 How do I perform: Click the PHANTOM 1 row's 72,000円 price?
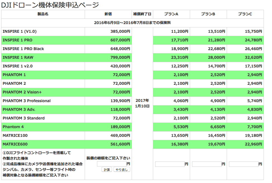(121, 75)
